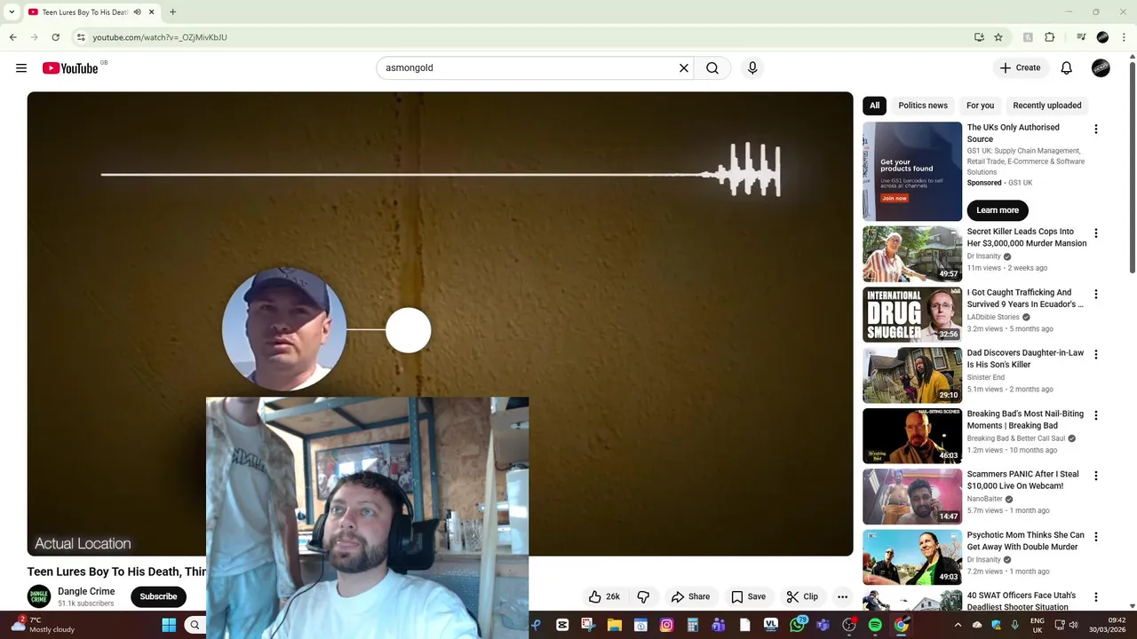
Task: Open Dad Discovers Daughter-in-Law thumbnail
Action: (912, 375)
